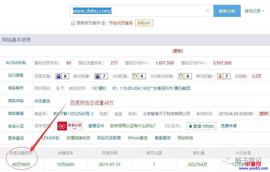The height and width of the screenshot is (172, 270).
Task: Click the Baidu weight paw icon badge
Action: [62, 76]
